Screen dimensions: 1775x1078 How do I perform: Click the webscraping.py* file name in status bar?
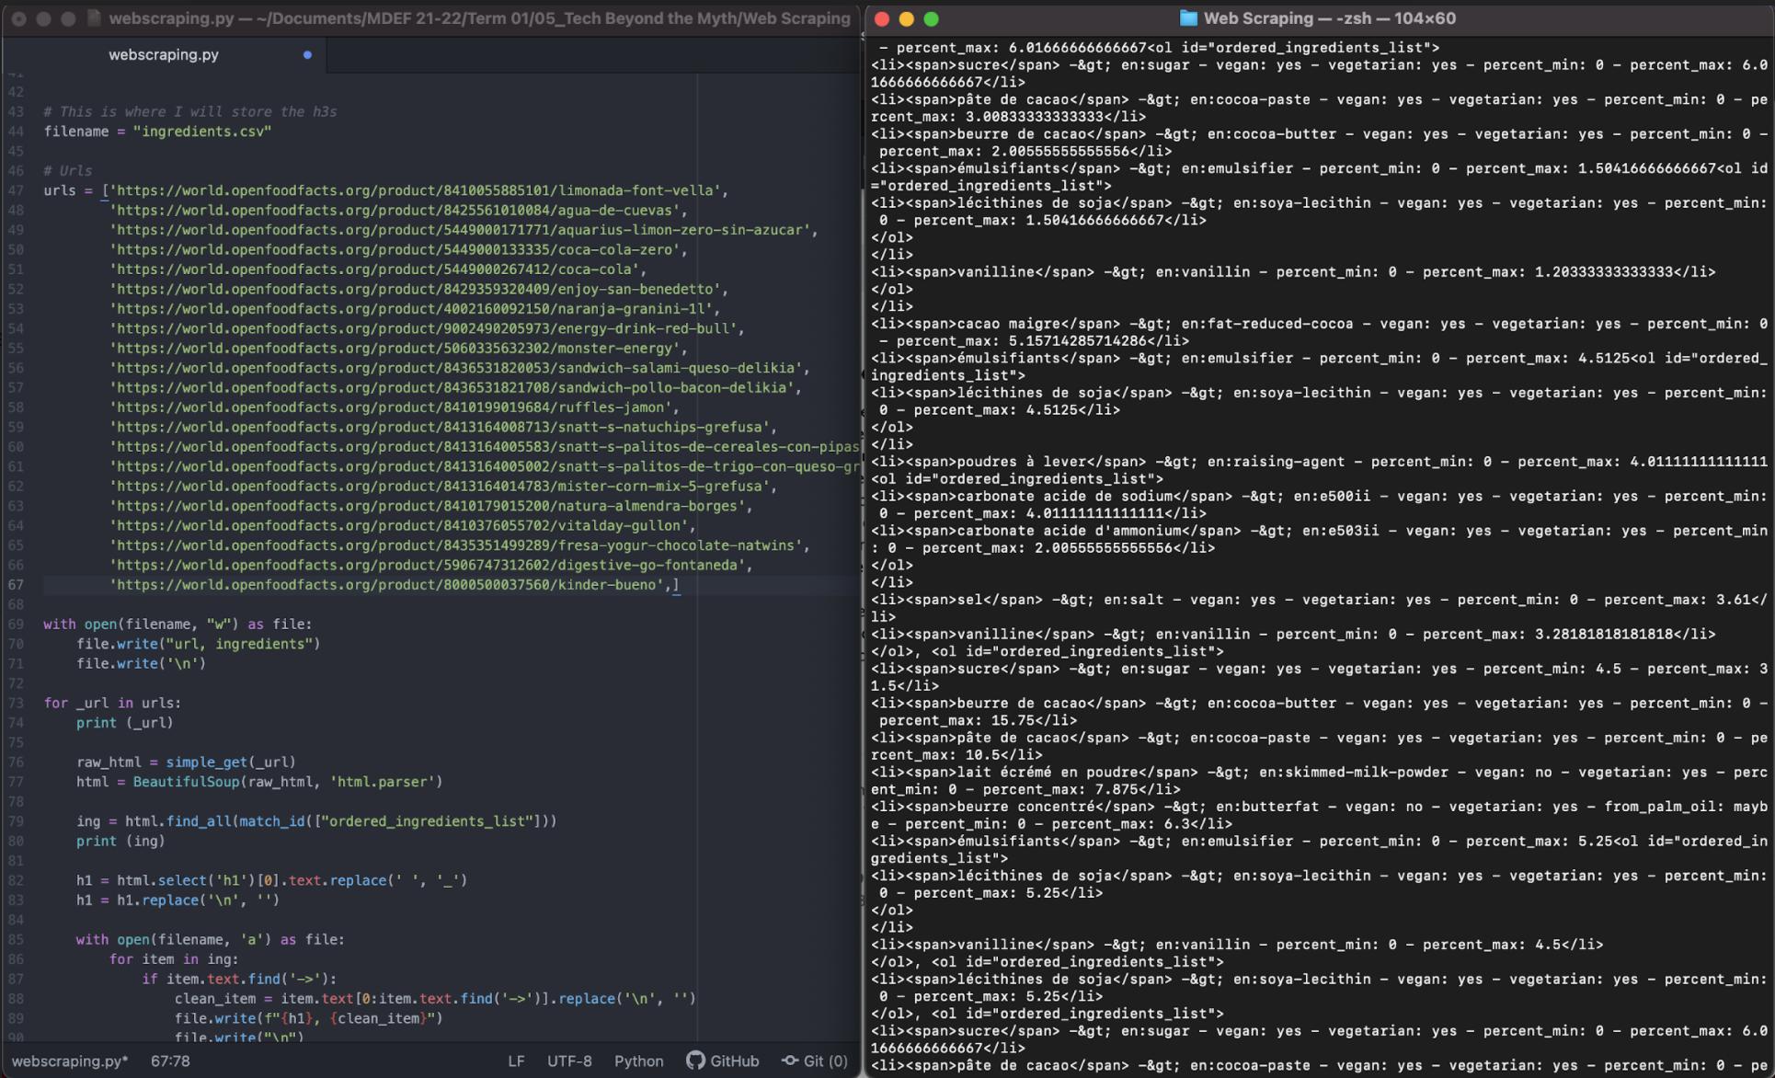pos(70,1061)
